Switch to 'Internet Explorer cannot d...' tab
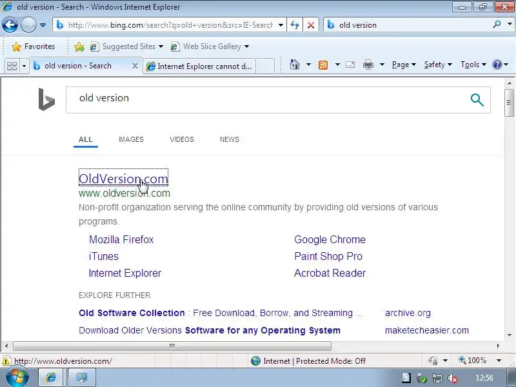516x387 pixels. (199, 66)
